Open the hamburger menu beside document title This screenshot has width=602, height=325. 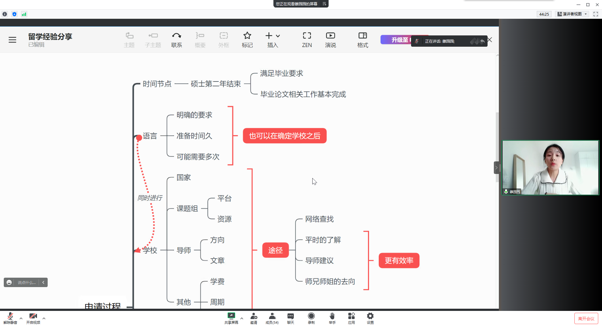point(13,40)
